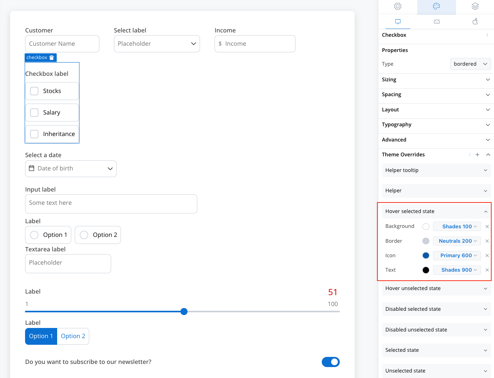
Task: Open the Shades 100 background color dropdown
Action: (457, 227)
